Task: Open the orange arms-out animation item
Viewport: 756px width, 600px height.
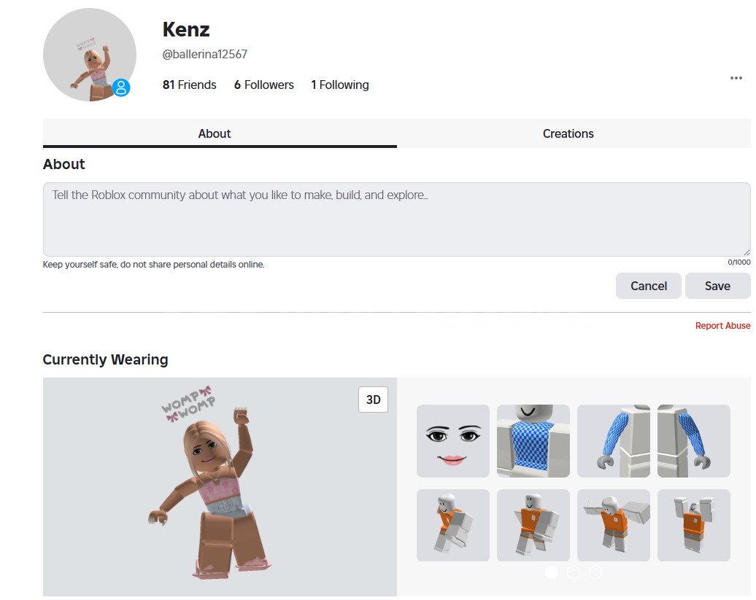Action: [613, 525]
